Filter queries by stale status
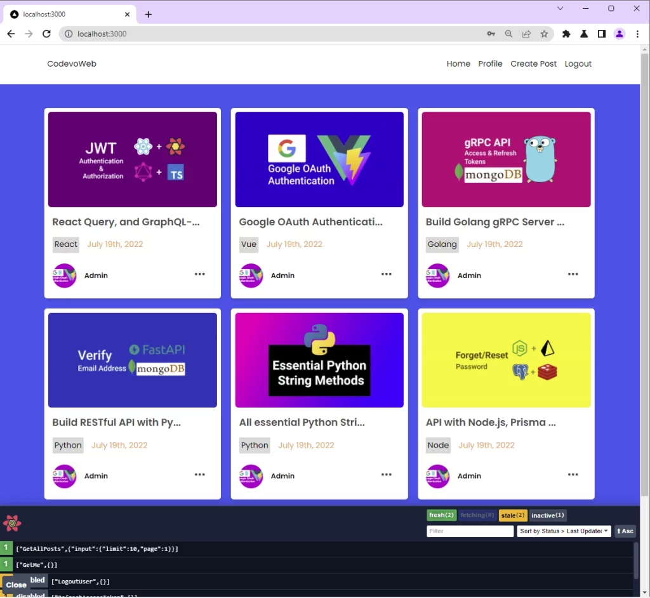The height and width of the screenshot is (598, 650). (513, 515)
